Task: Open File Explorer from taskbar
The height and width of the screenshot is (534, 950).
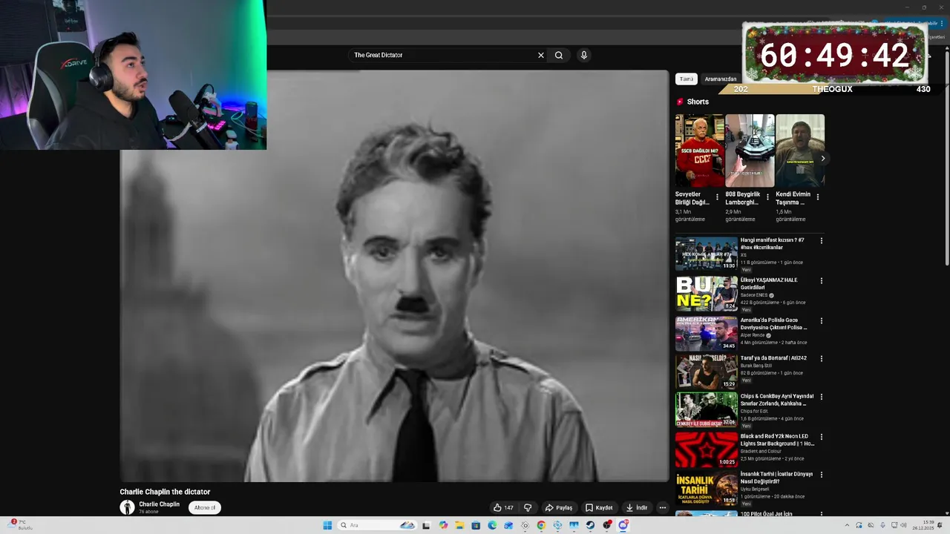Action: (459, 525)
